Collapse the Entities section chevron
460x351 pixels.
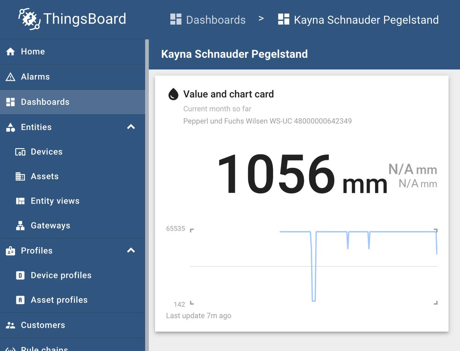click(131, 127)
